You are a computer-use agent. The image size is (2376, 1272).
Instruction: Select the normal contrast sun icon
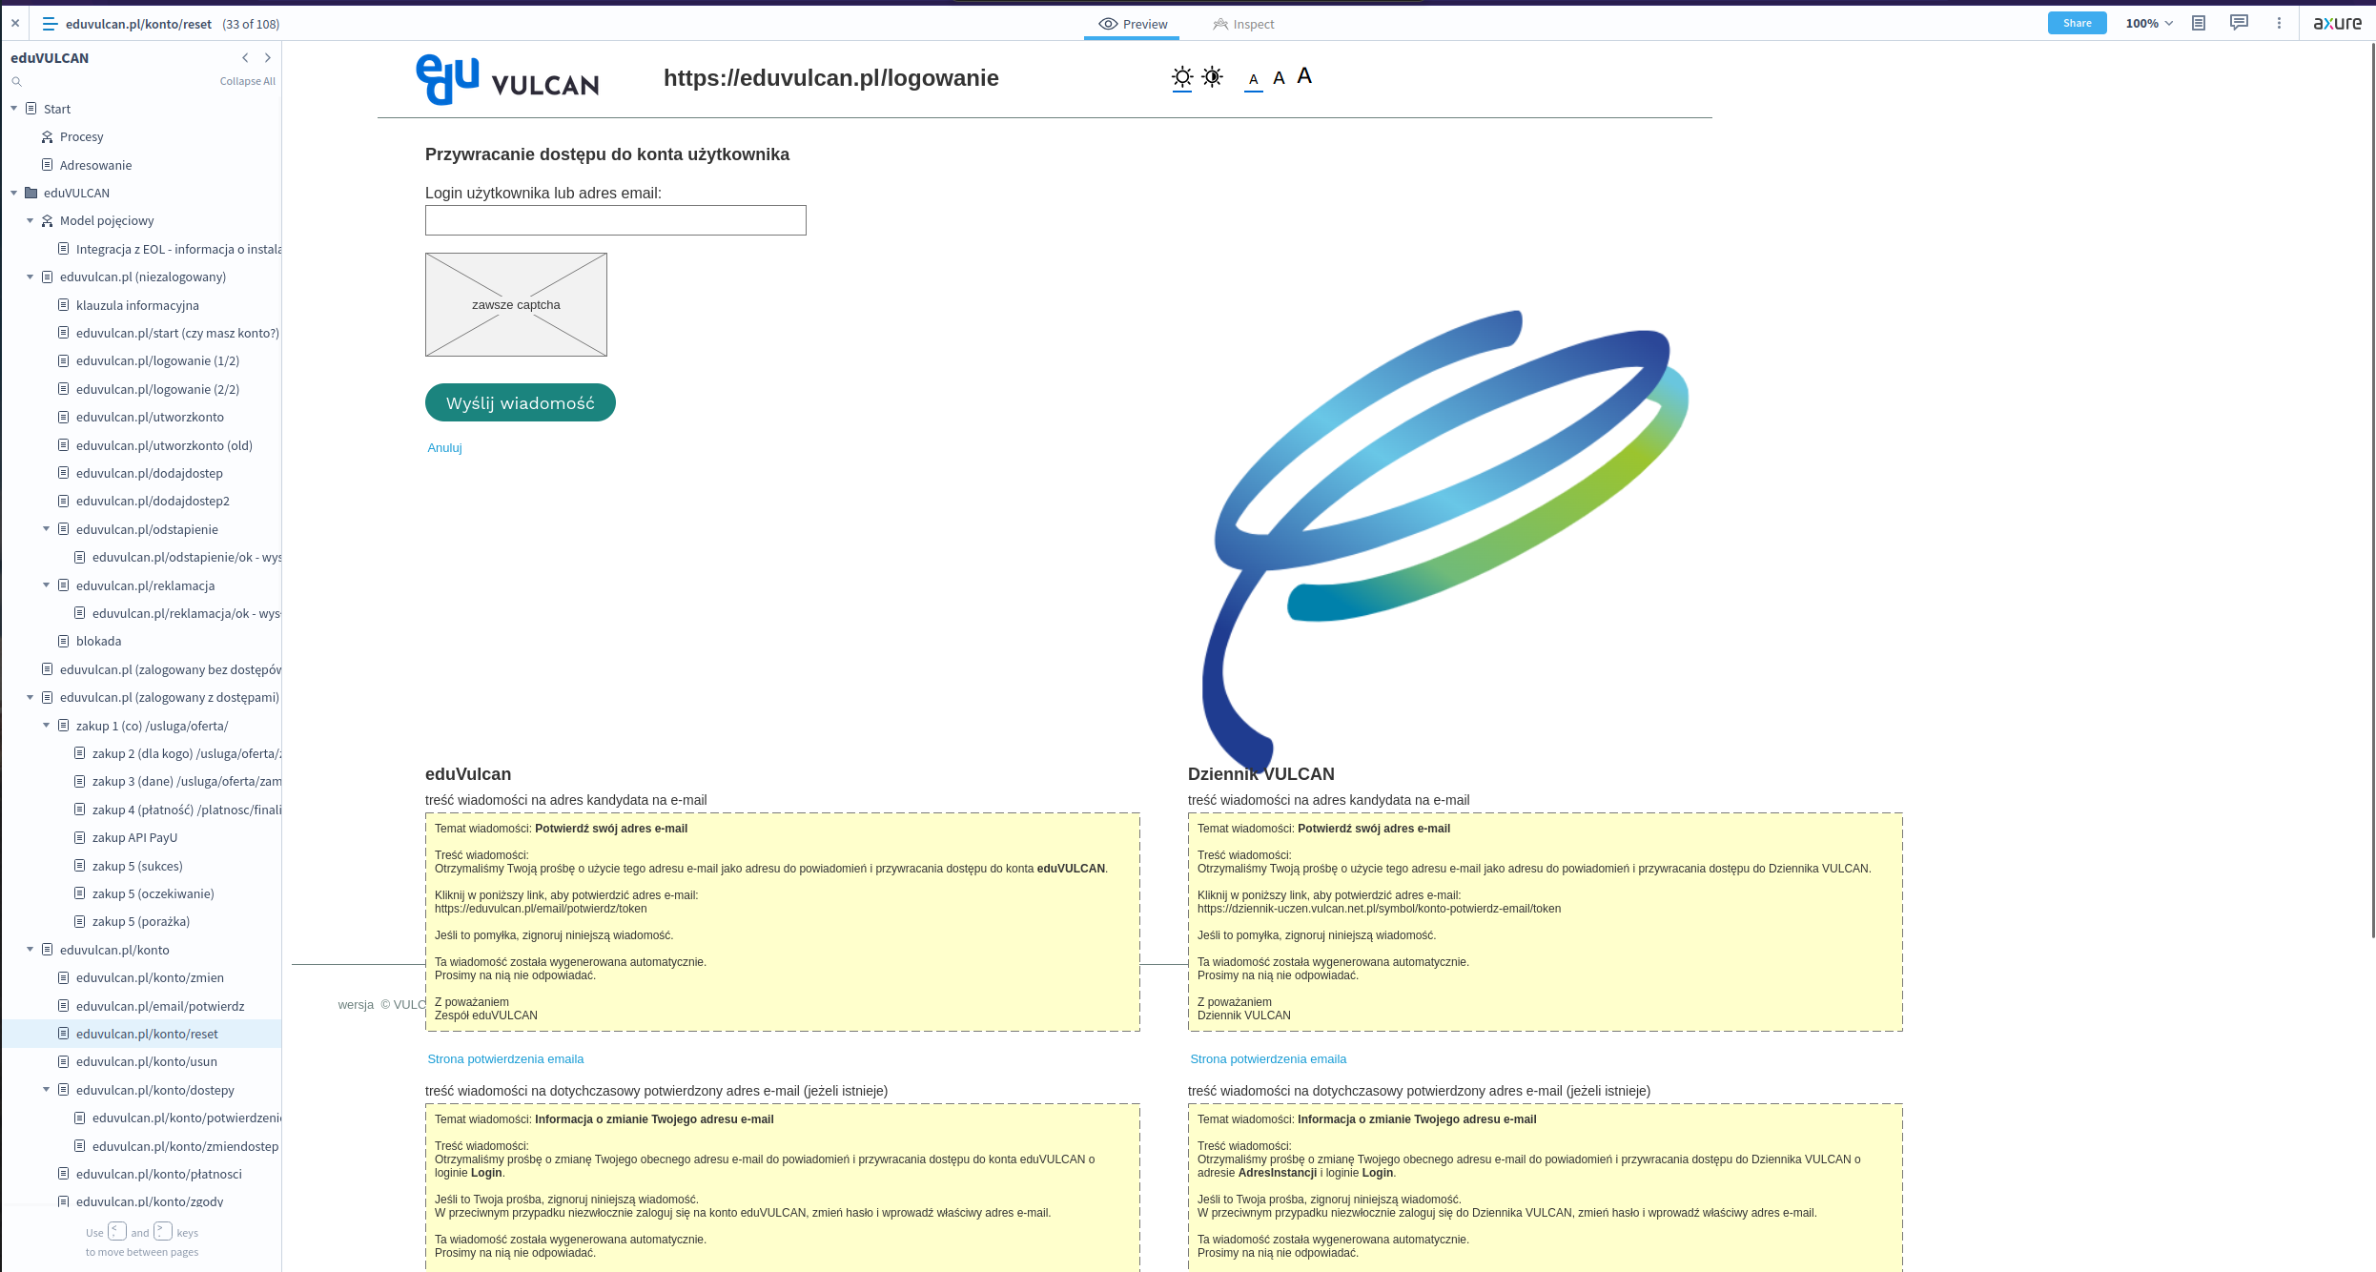pos(1182,77)
